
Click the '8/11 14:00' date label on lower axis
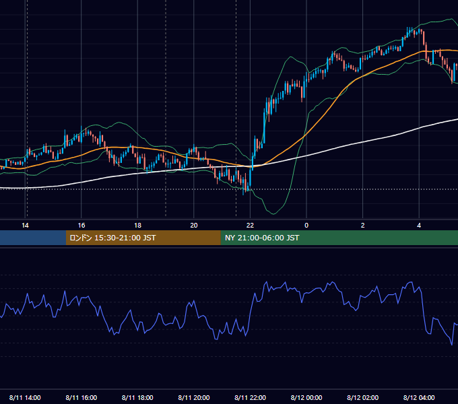pyautogui.click(x=25, y=397)
